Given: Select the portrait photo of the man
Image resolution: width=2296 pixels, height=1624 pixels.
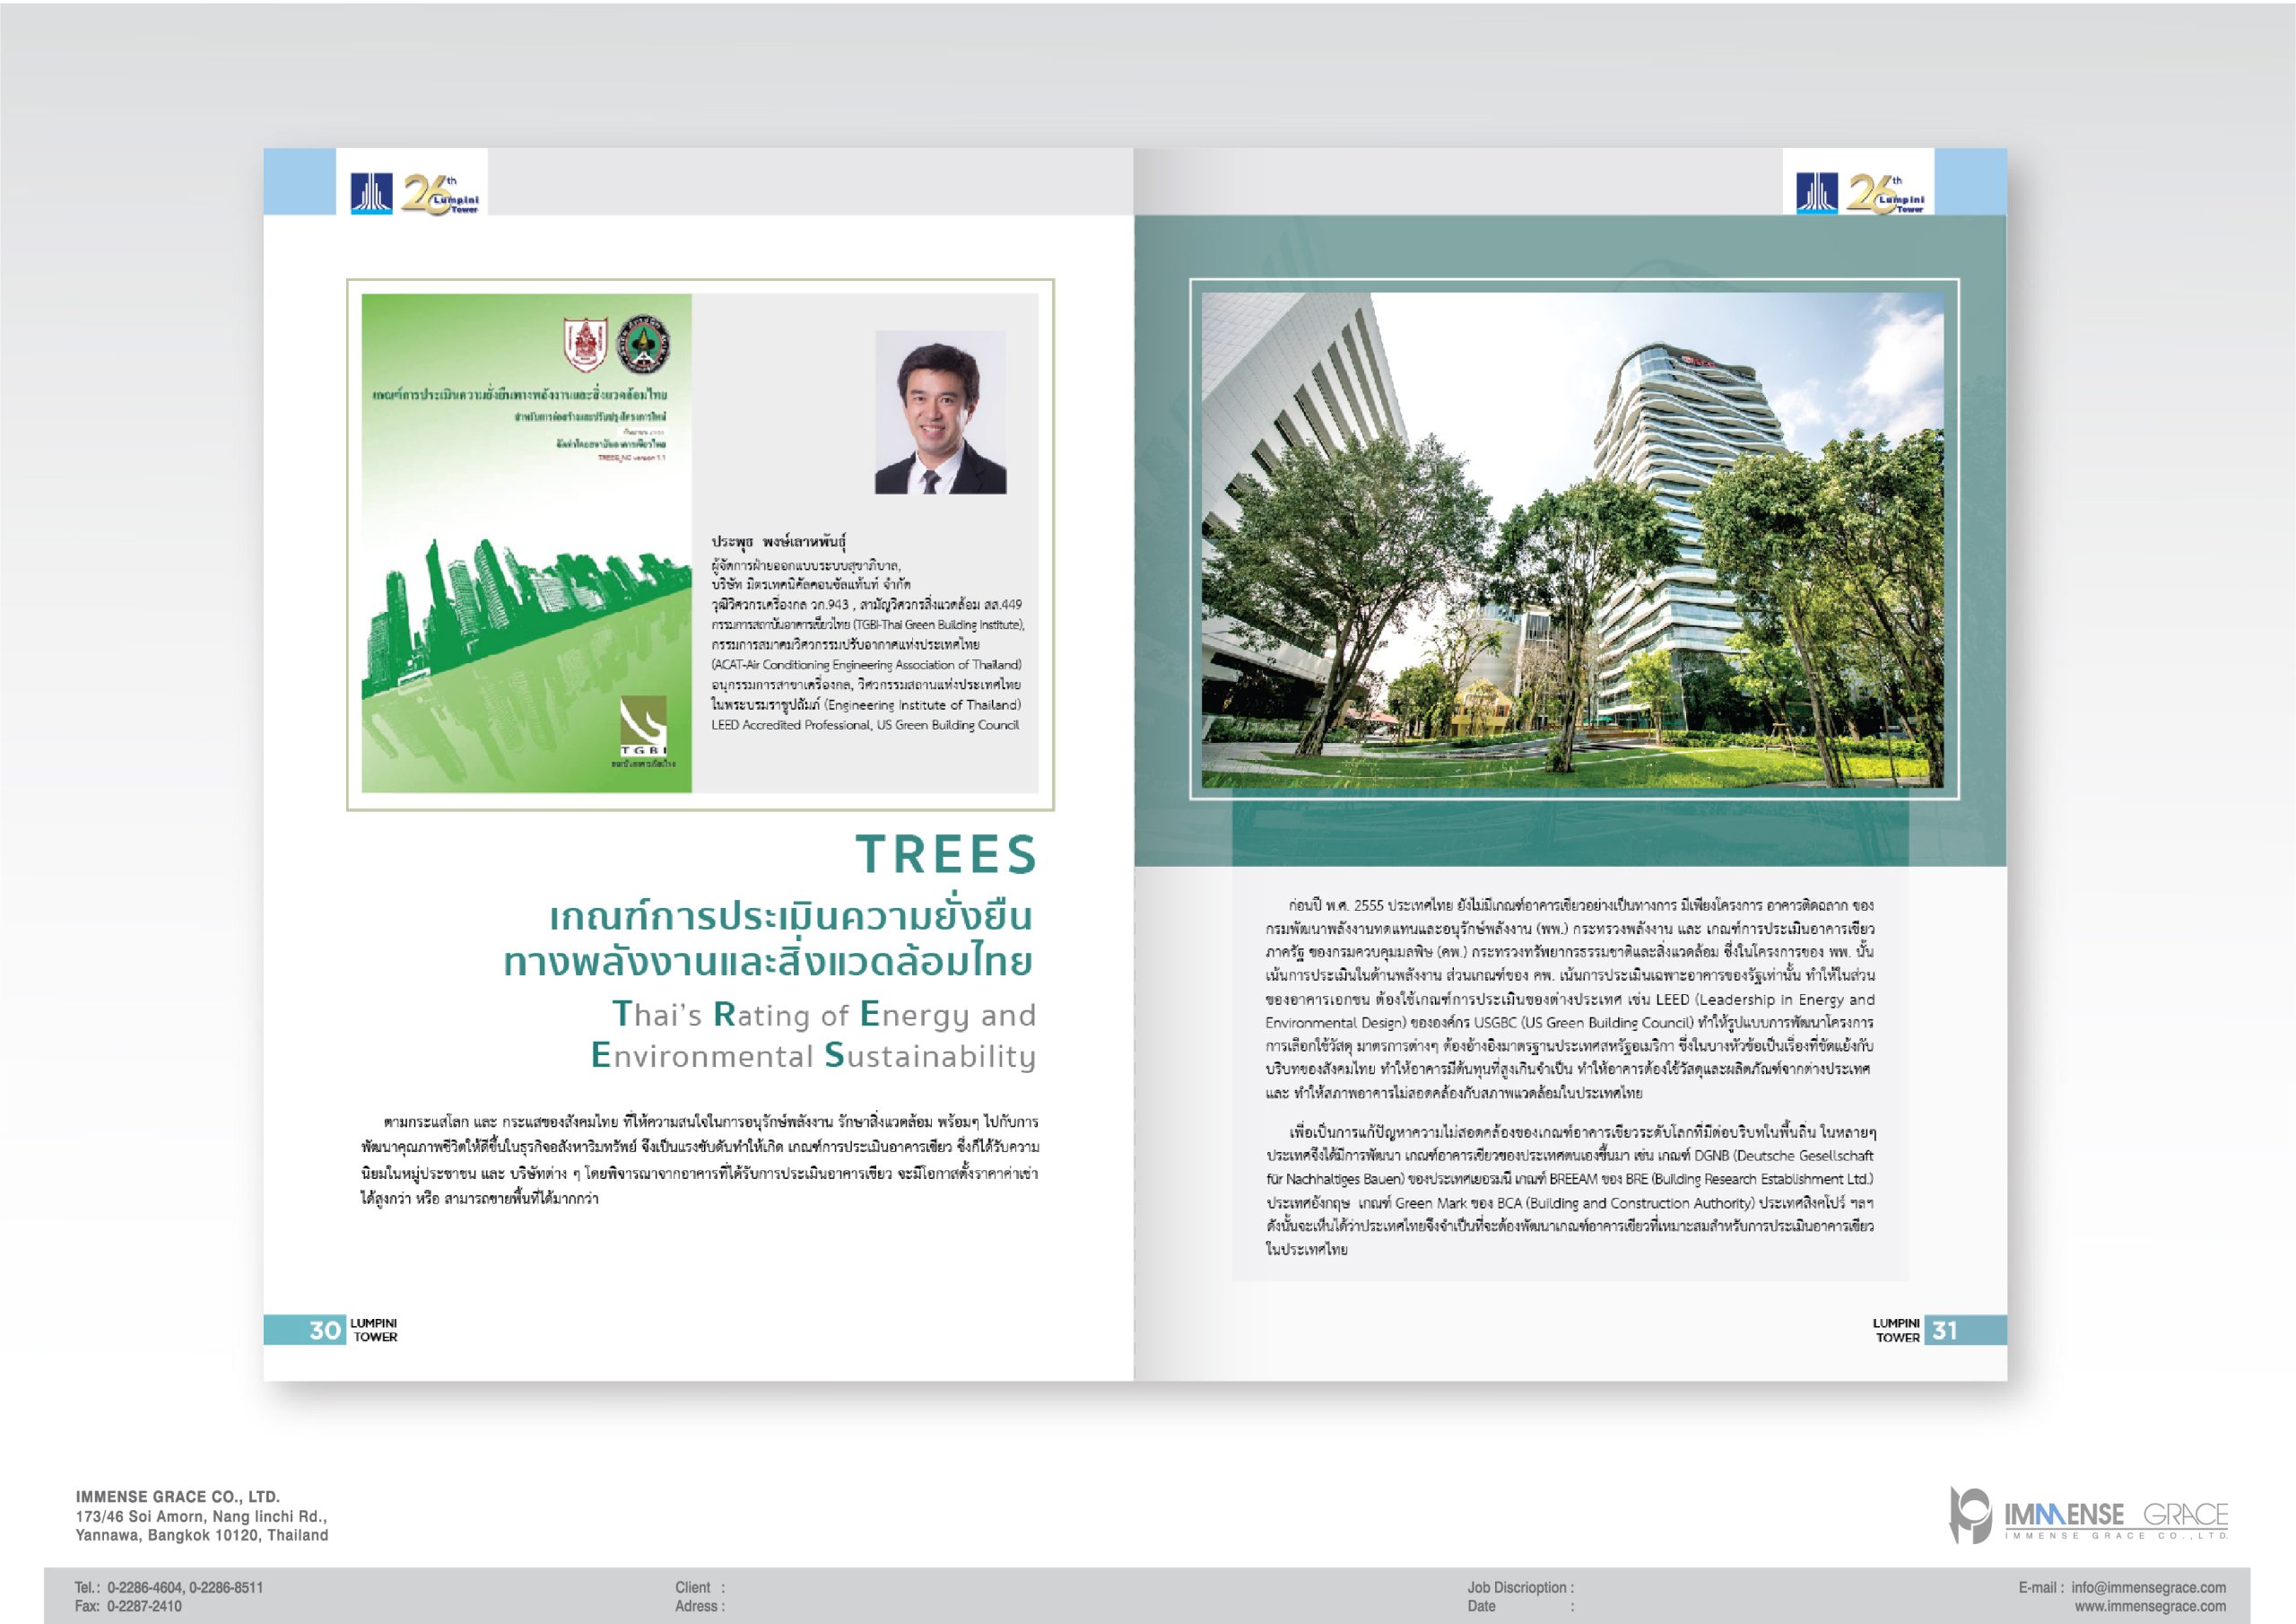Looking at the screenshot, I should tap(940, 412).
